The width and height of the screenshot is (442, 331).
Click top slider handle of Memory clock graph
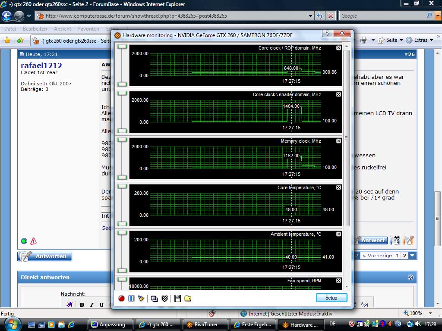pyautogui.click(x=122, y=140)
